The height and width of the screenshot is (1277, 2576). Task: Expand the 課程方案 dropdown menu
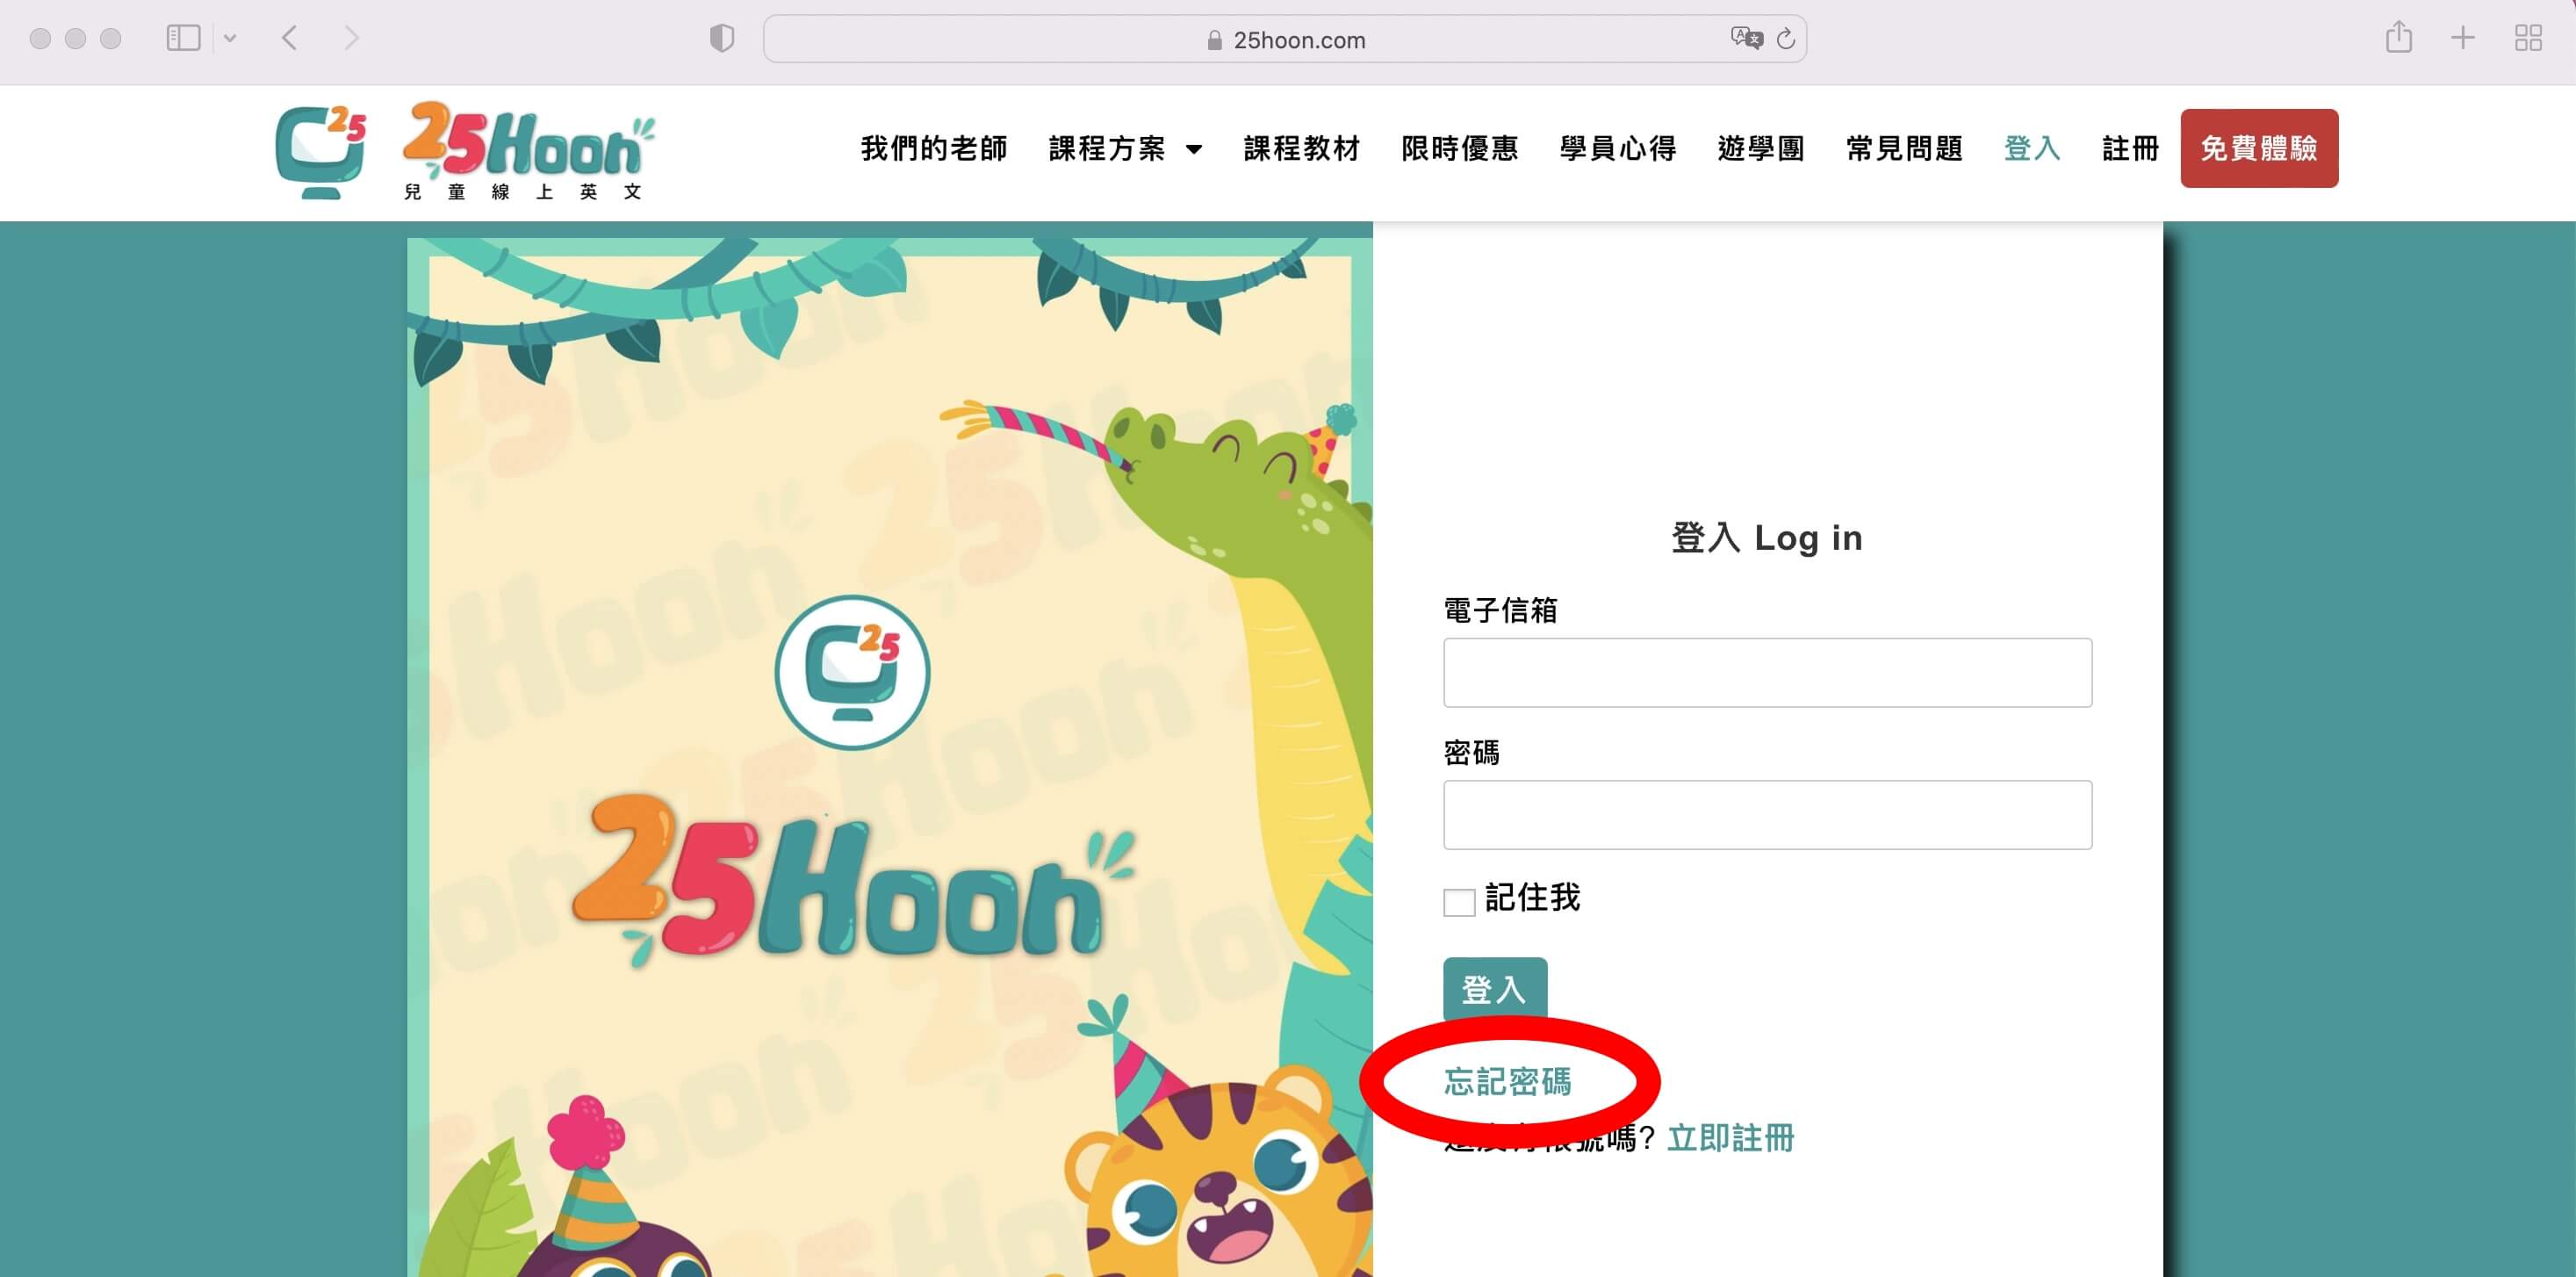tap(1125, 149)
